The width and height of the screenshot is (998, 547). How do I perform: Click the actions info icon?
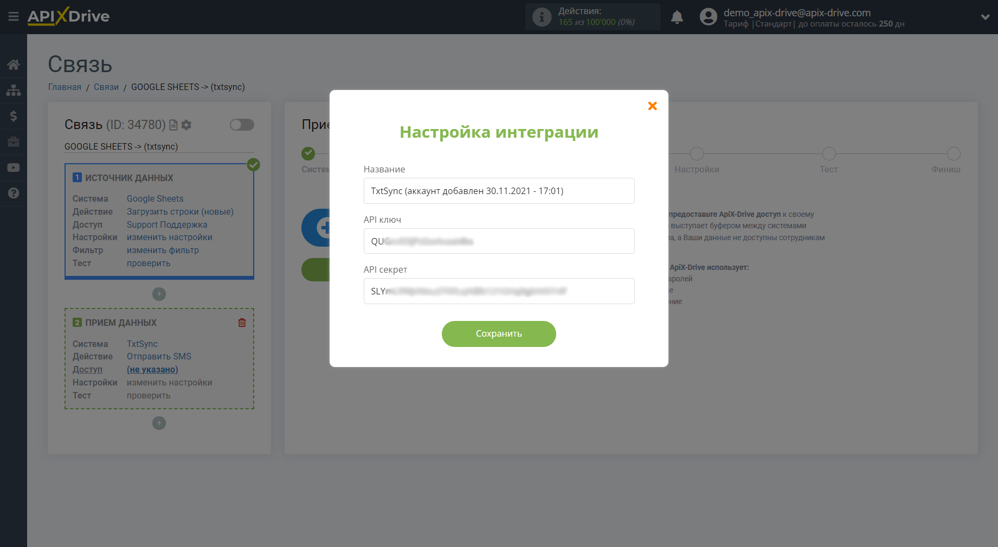(x=542, y=17)
